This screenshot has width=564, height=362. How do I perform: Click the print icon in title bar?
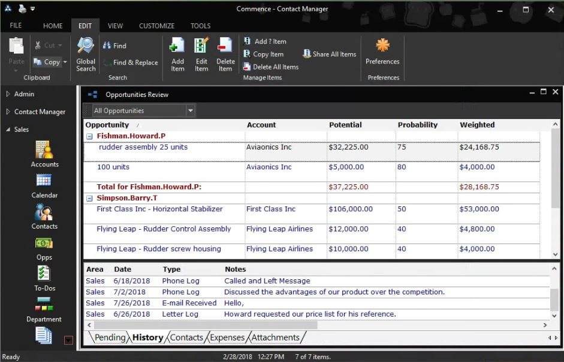[22, 8]
